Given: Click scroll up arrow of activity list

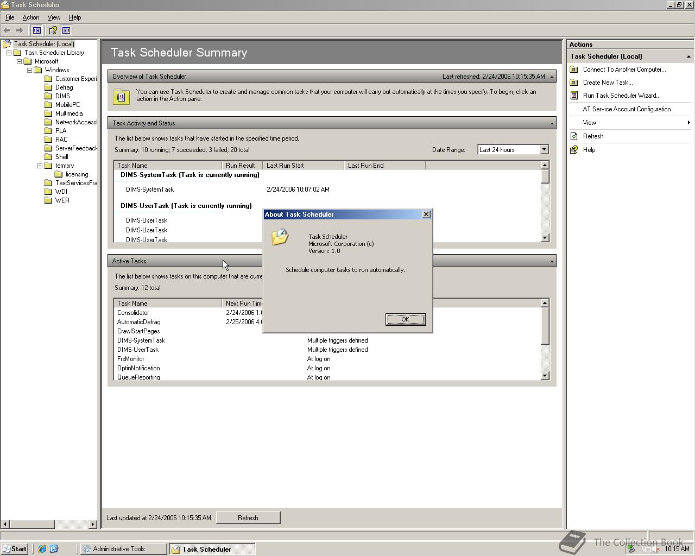Looking at the screenshot, I should pyautogui.click(x=545, y=165).
